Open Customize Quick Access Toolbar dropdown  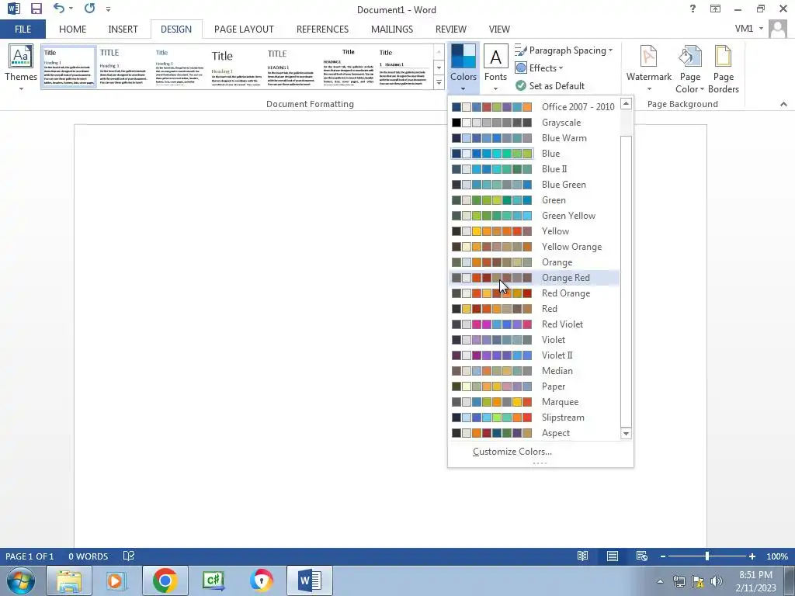coord(108,9)
